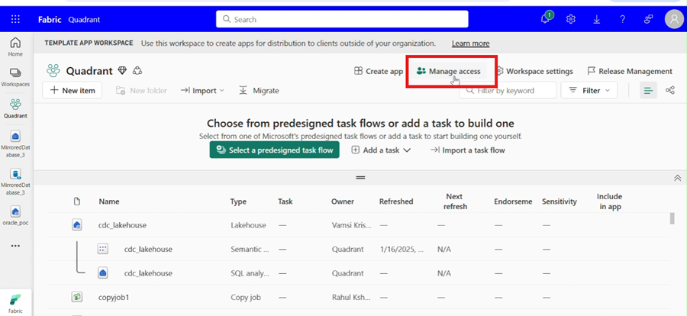This screenshot has width=687, height=316.
Task: Sort by the Type column header
Action: pos(238,202)
